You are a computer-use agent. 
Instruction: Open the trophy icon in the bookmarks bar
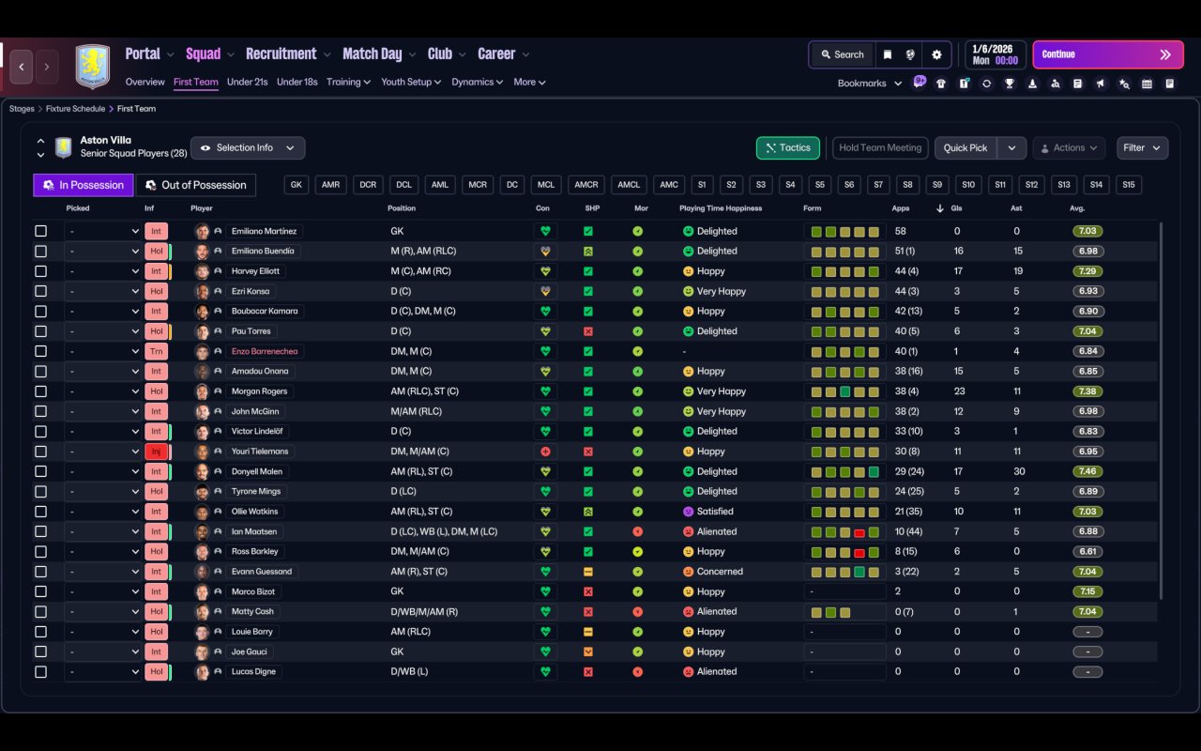coord(1010,84)
